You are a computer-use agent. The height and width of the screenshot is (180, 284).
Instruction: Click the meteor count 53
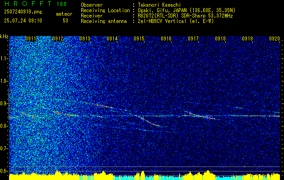click(65, 21)
